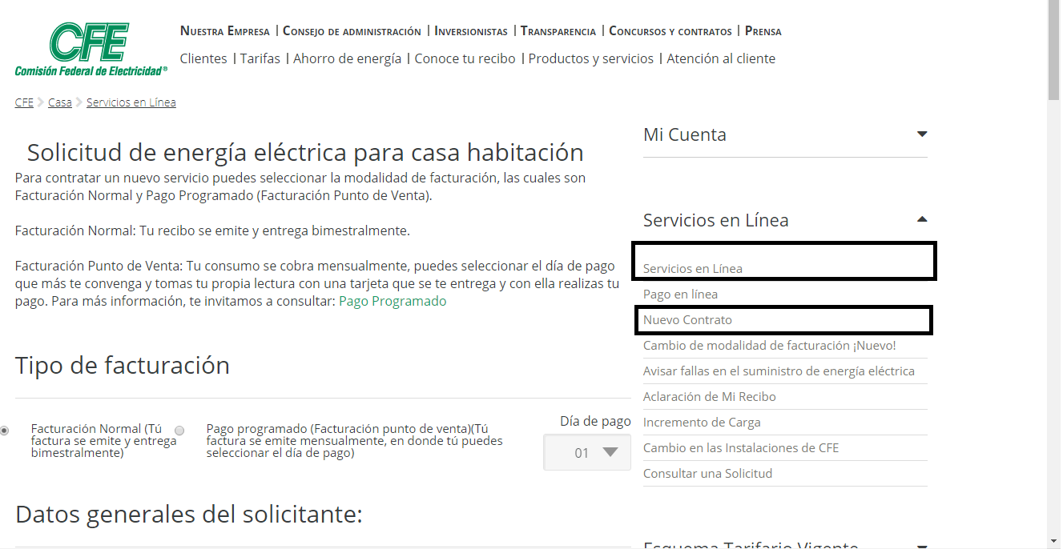
Task: Select the Facturación Normal radio button
Action: point(5,431)
